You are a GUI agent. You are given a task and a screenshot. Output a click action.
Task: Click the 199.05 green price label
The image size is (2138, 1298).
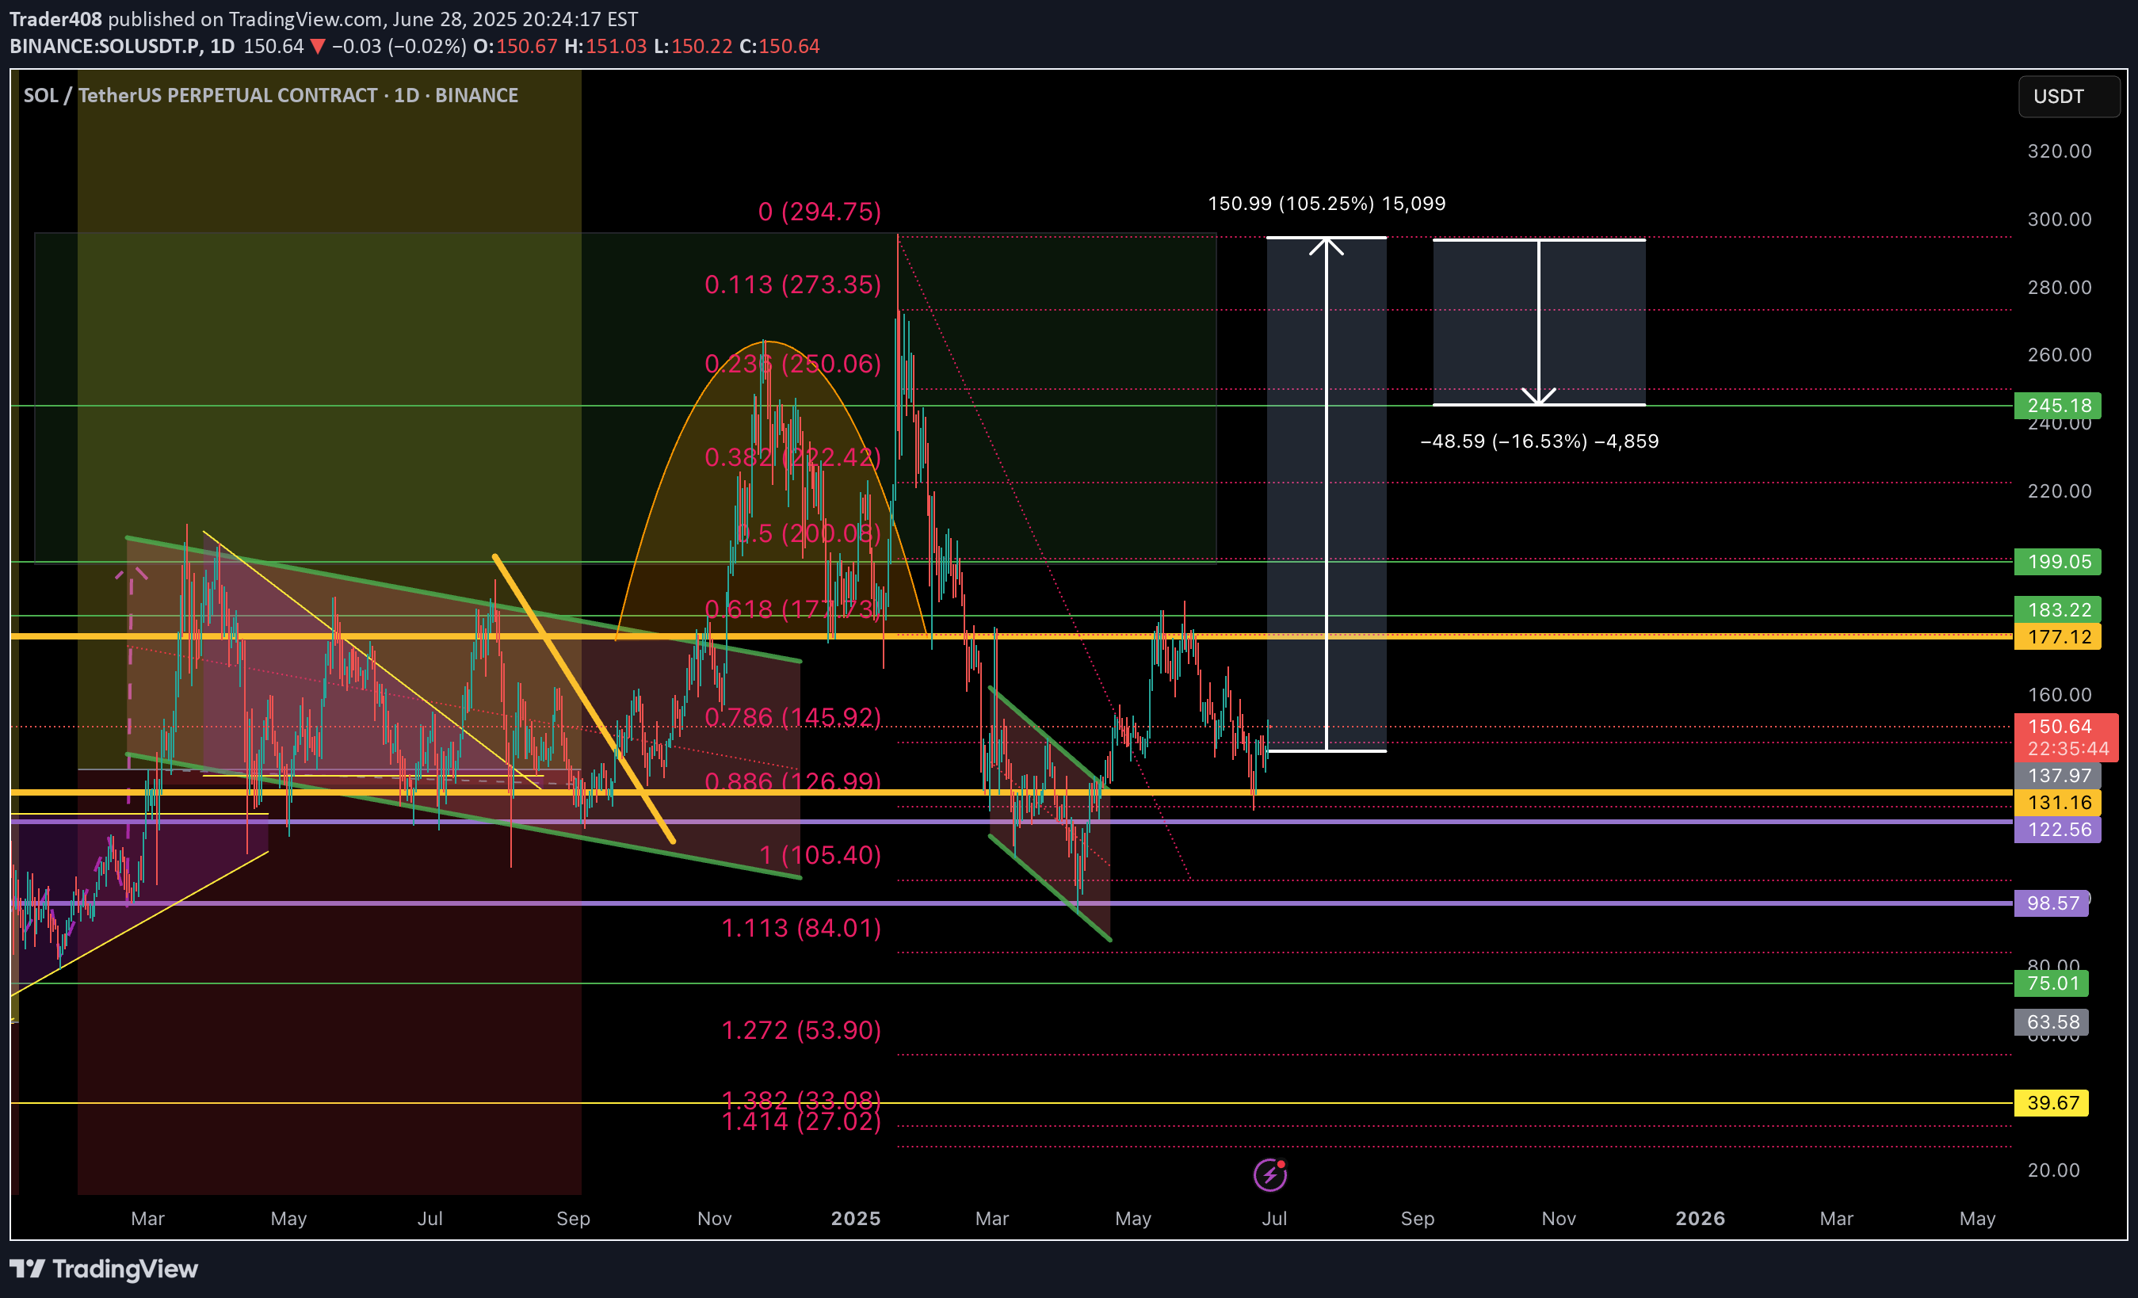2057,561
